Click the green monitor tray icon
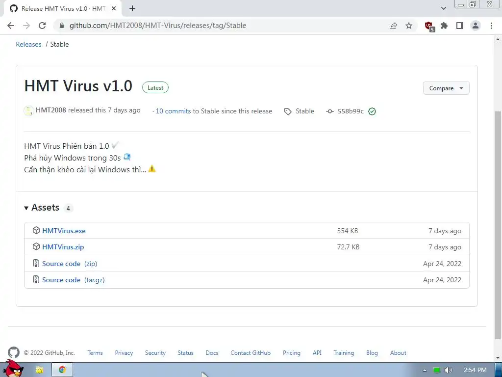Image resolution: width=502 pixels, height=377 pixels. 437,370
